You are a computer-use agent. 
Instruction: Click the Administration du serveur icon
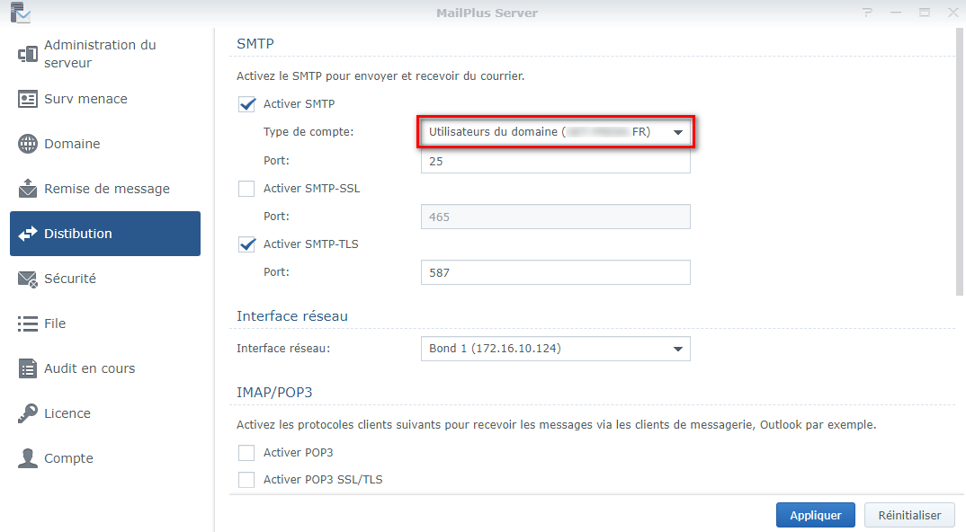(27, 54)
